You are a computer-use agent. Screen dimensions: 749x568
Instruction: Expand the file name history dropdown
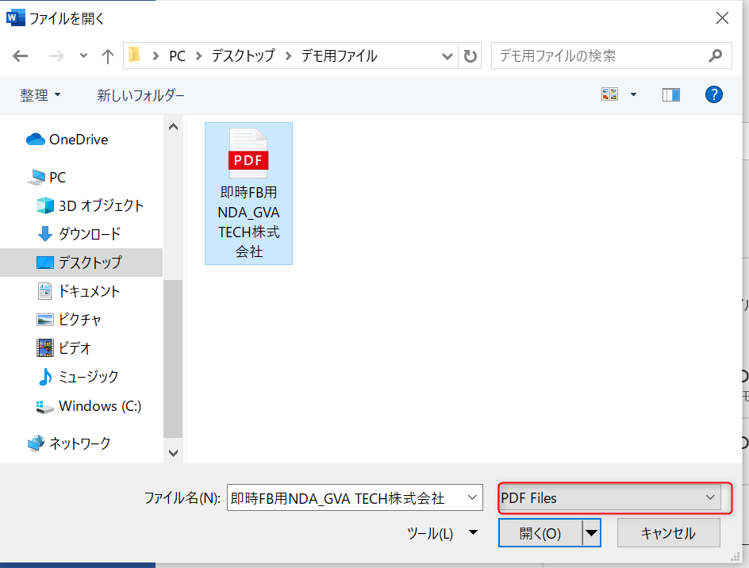[x=473, y=498]
